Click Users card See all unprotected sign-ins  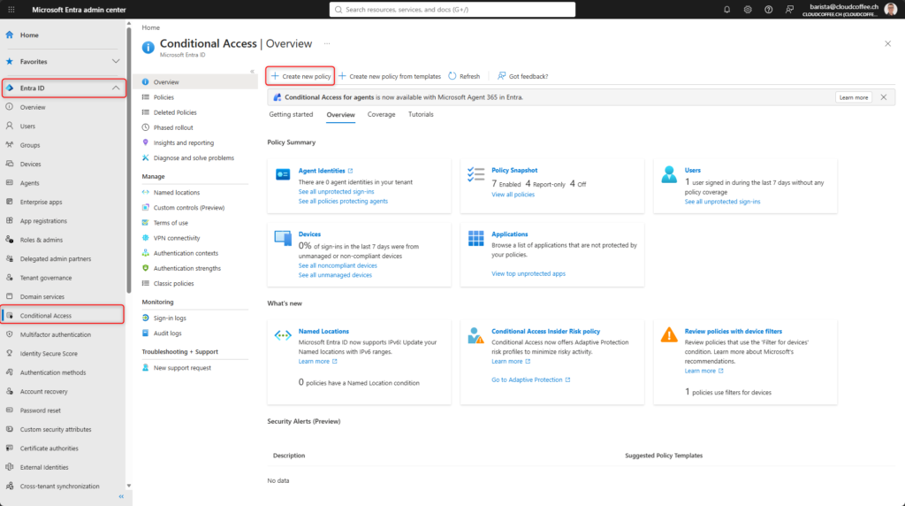click(722, 202)
